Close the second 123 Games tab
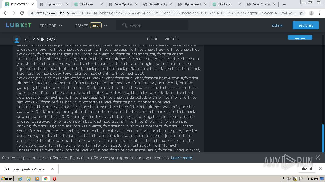Viewport: 325px width, 182px height. (240, 4)
